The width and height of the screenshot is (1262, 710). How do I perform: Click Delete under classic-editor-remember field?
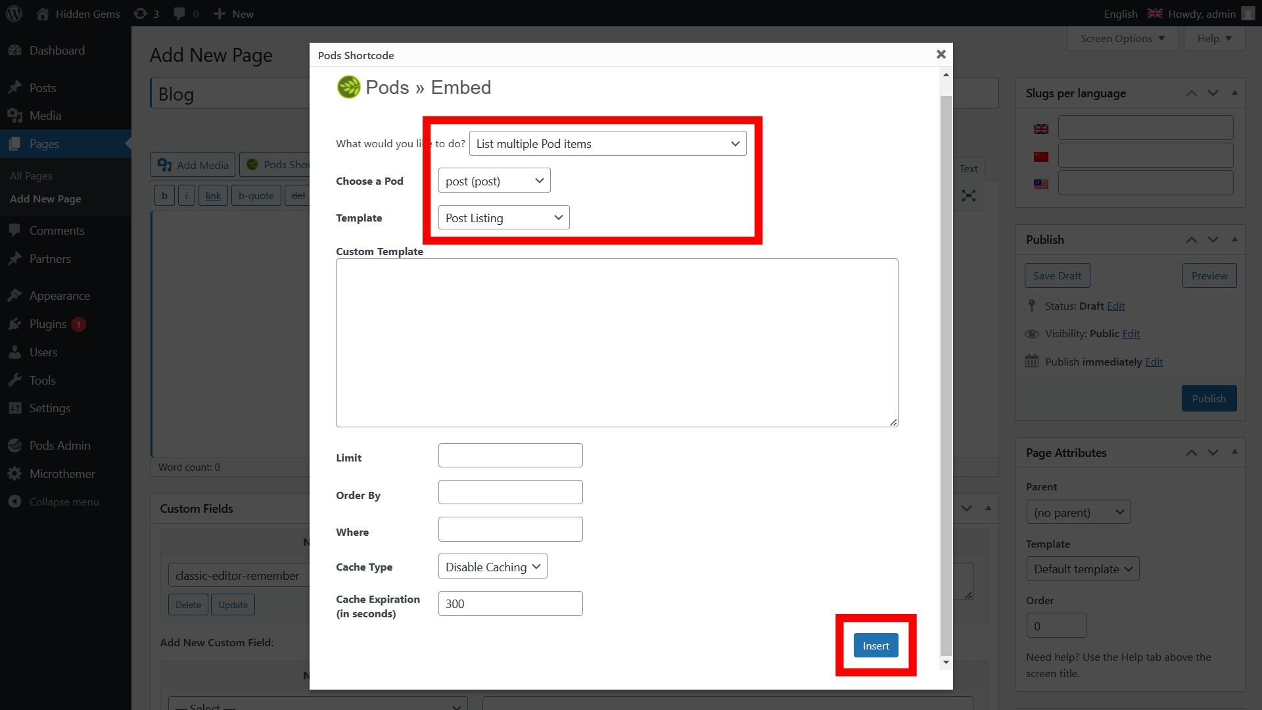pyautogui.click(x=188, y=604)
